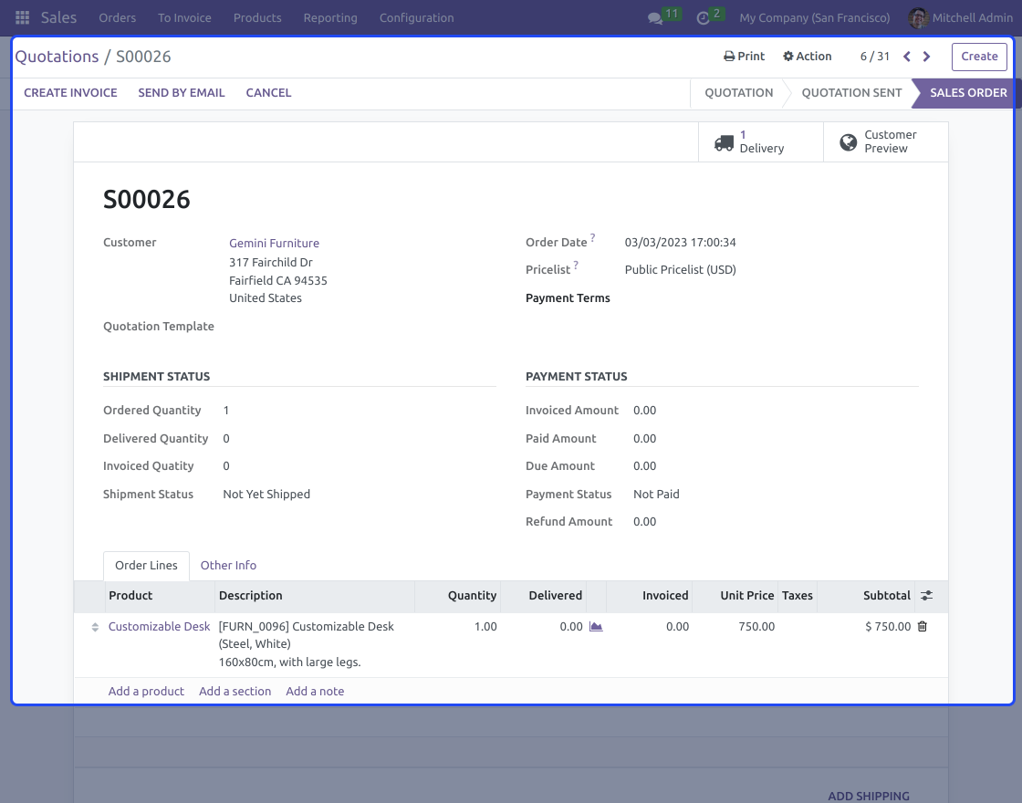Click the Customer Preview globe icon
The height and width of the screenshot is (803, 1022).
(848, 142)
